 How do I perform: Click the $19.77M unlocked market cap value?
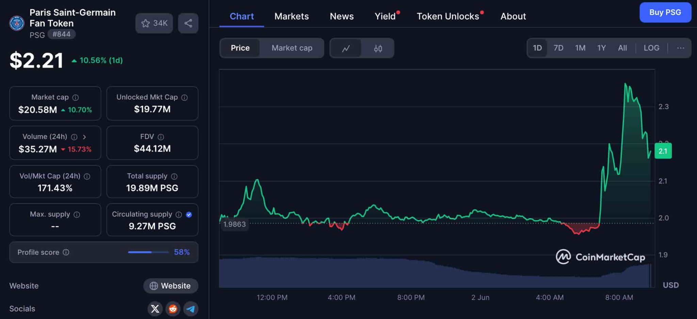152,109
